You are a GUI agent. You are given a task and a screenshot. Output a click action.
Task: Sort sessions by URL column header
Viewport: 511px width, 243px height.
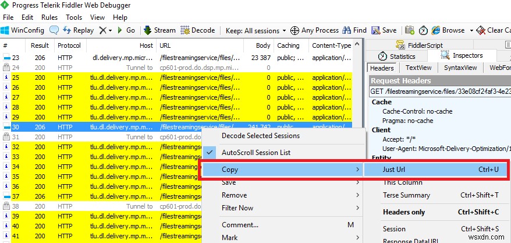tap(200, 45)
